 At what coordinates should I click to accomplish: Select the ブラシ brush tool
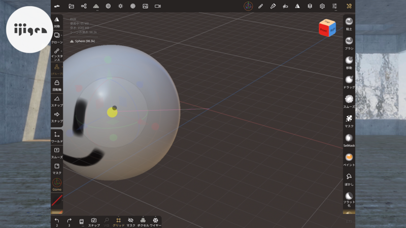tap(349, 43)
